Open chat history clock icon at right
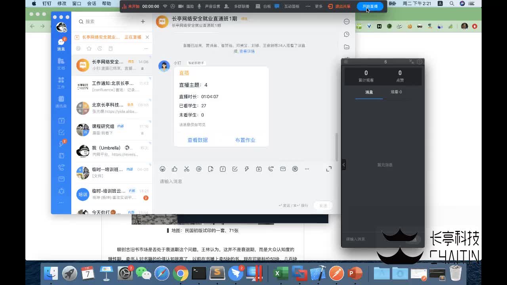 (x=347, y=34)
